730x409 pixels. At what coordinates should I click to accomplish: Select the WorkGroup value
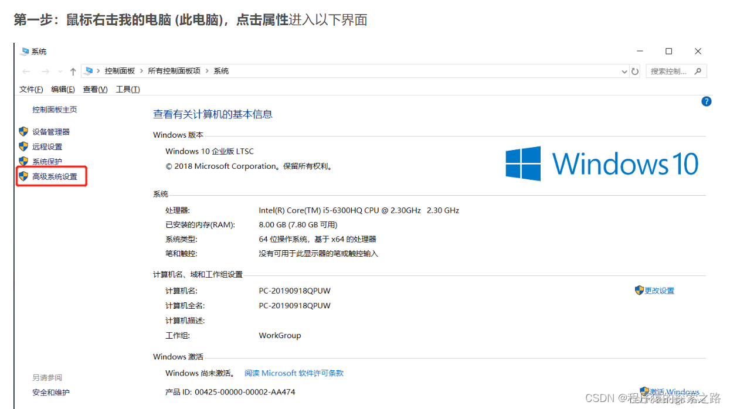point(280,336)
